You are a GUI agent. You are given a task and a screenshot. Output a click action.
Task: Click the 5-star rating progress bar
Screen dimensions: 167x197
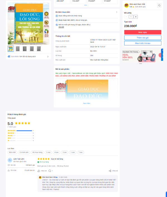24,131
